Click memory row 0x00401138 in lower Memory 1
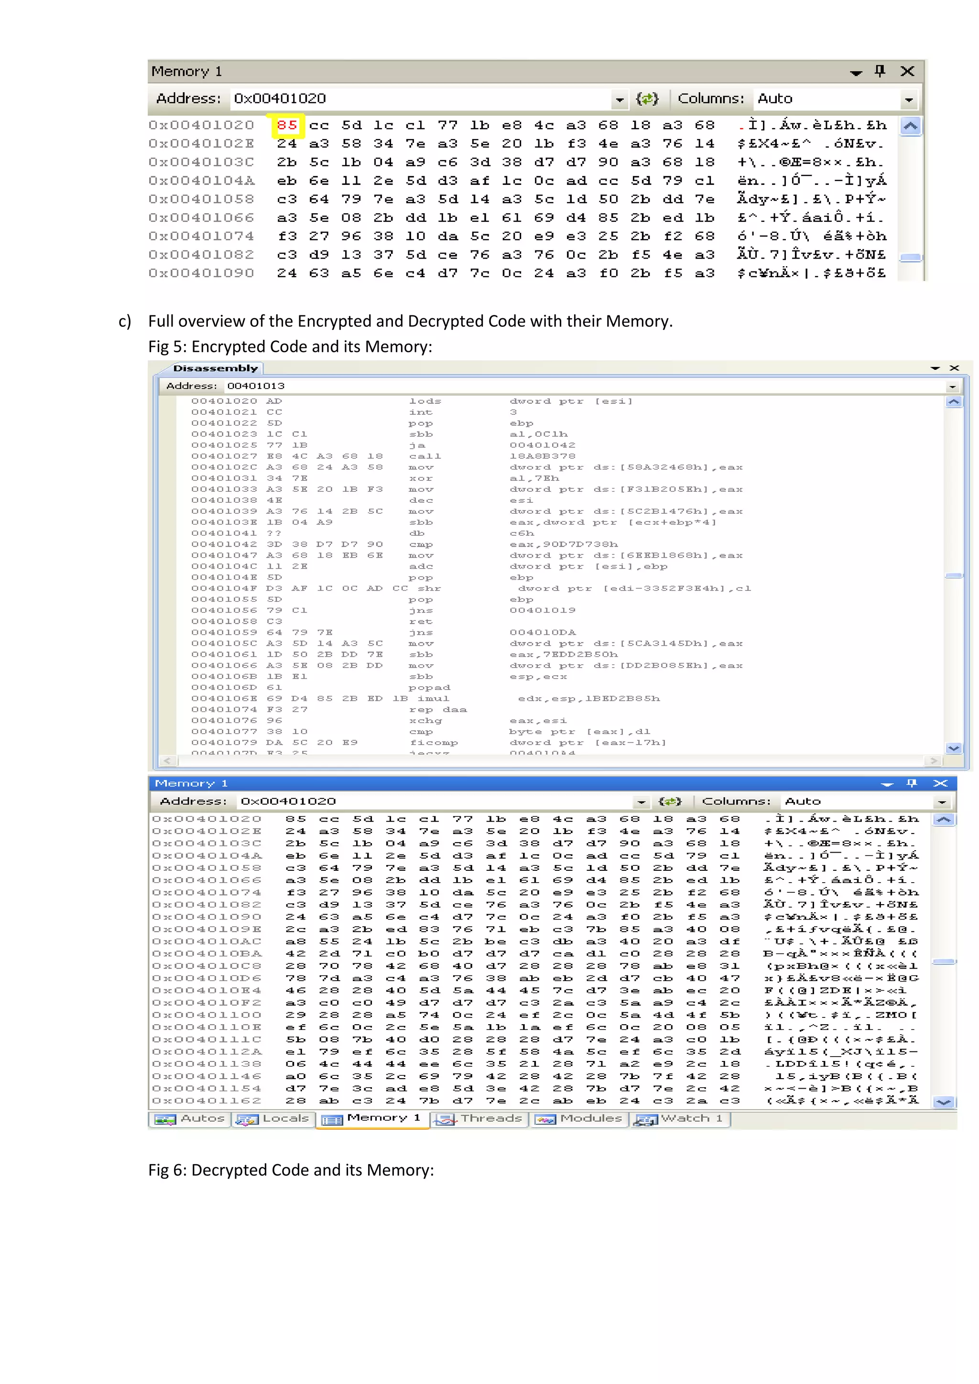 536,1064
